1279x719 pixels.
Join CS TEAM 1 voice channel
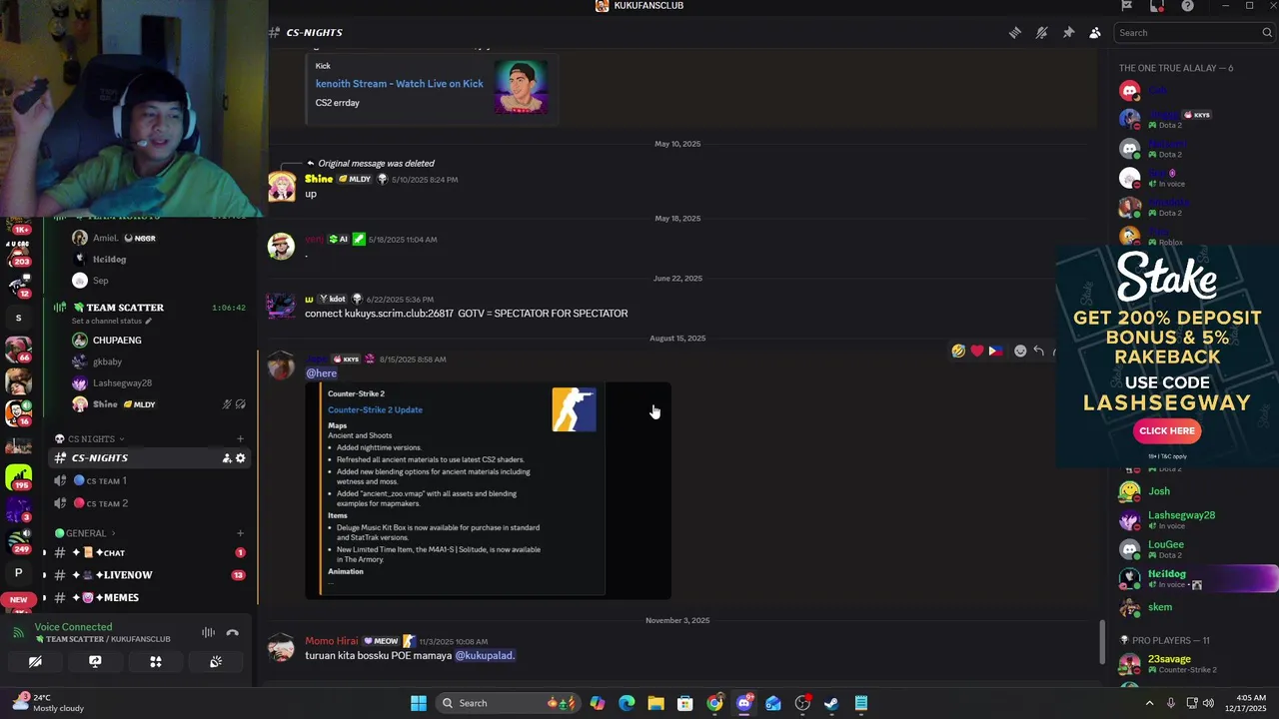150,481
